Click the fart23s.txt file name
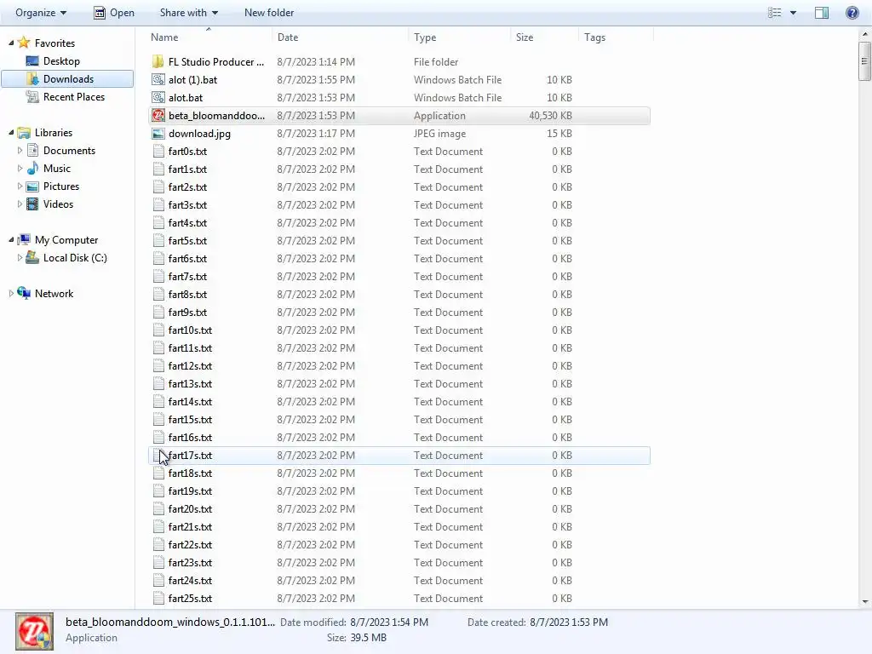 [x=190, y=562]
